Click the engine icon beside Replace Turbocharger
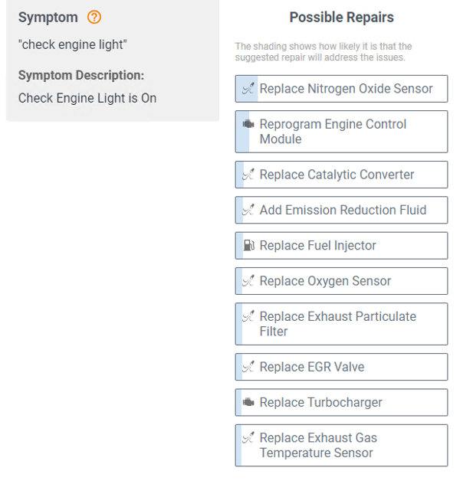This screenshot has height=484, width=463. pyautogui.click(x=248, y=402)
